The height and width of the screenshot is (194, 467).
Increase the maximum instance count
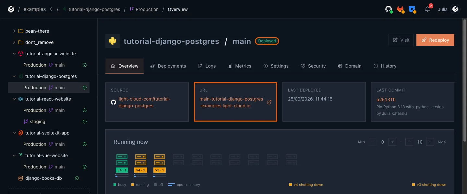click(430, 142)
